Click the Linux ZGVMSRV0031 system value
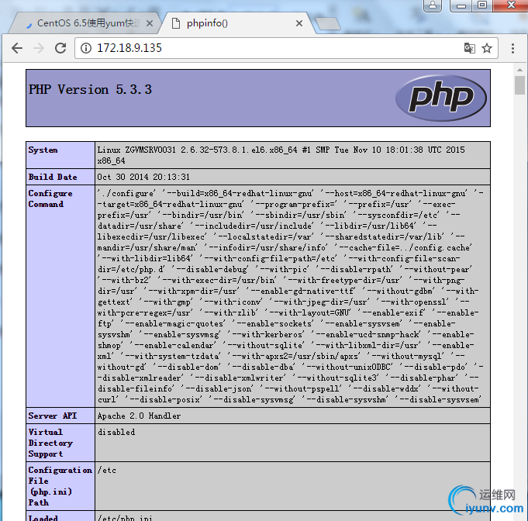This screenshot has height=521, width=528. coord(281,155)
